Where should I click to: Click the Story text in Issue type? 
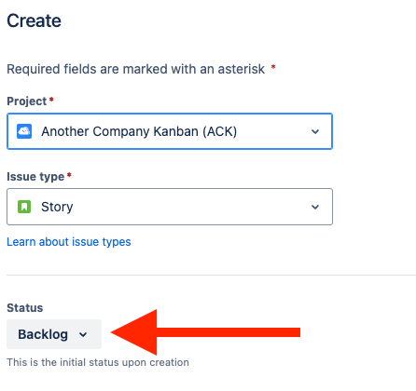(x=57, y=207)
